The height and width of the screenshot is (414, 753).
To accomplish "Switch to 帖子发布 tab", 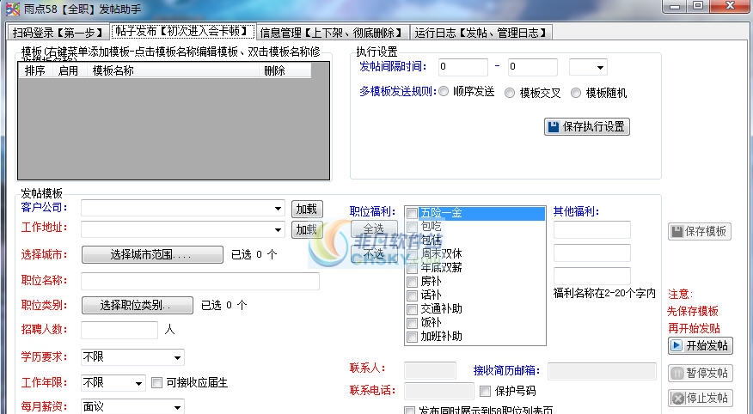I will 183,32.
